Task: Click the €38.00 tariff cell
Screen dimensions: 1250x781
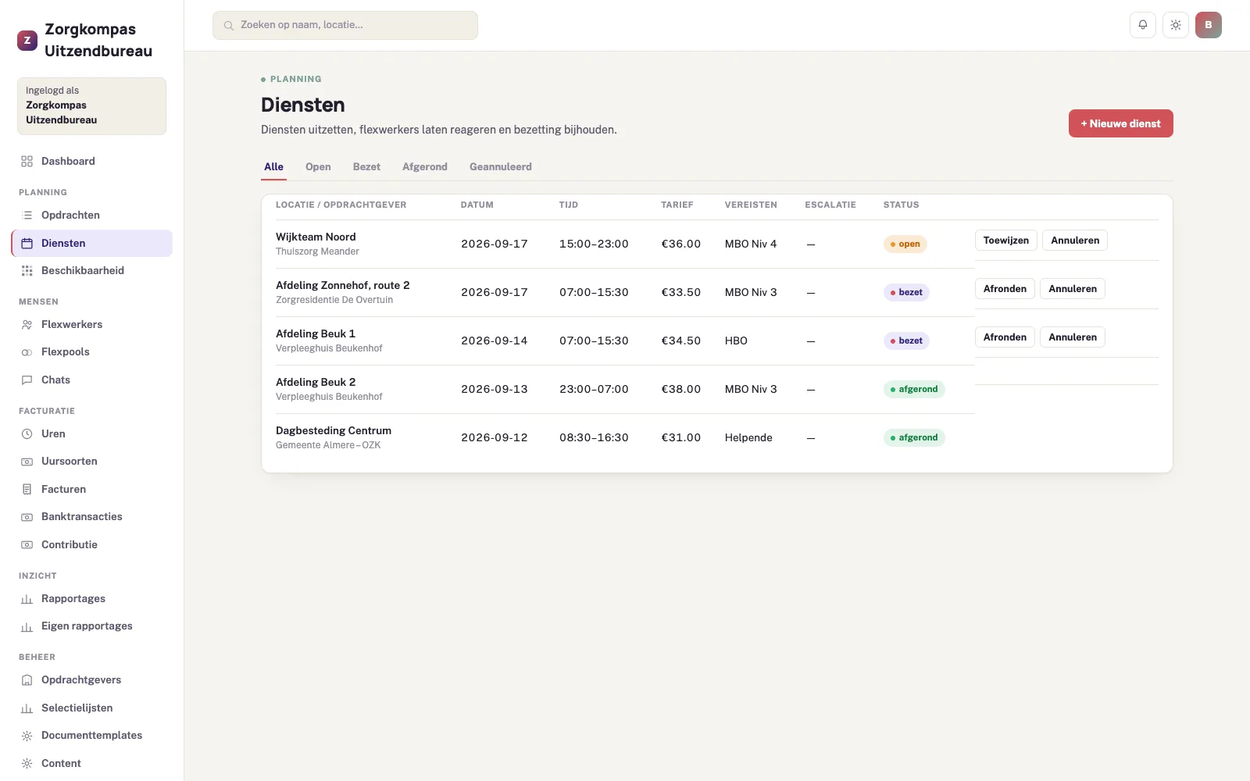Action: pyautogui.click(x=681, y=389)
